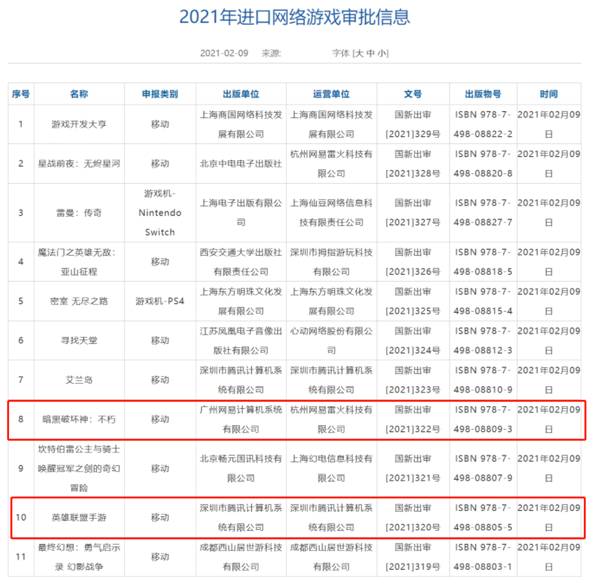
Task: Select game name 星战前夜：无烬星河
Action: point(79,164)
